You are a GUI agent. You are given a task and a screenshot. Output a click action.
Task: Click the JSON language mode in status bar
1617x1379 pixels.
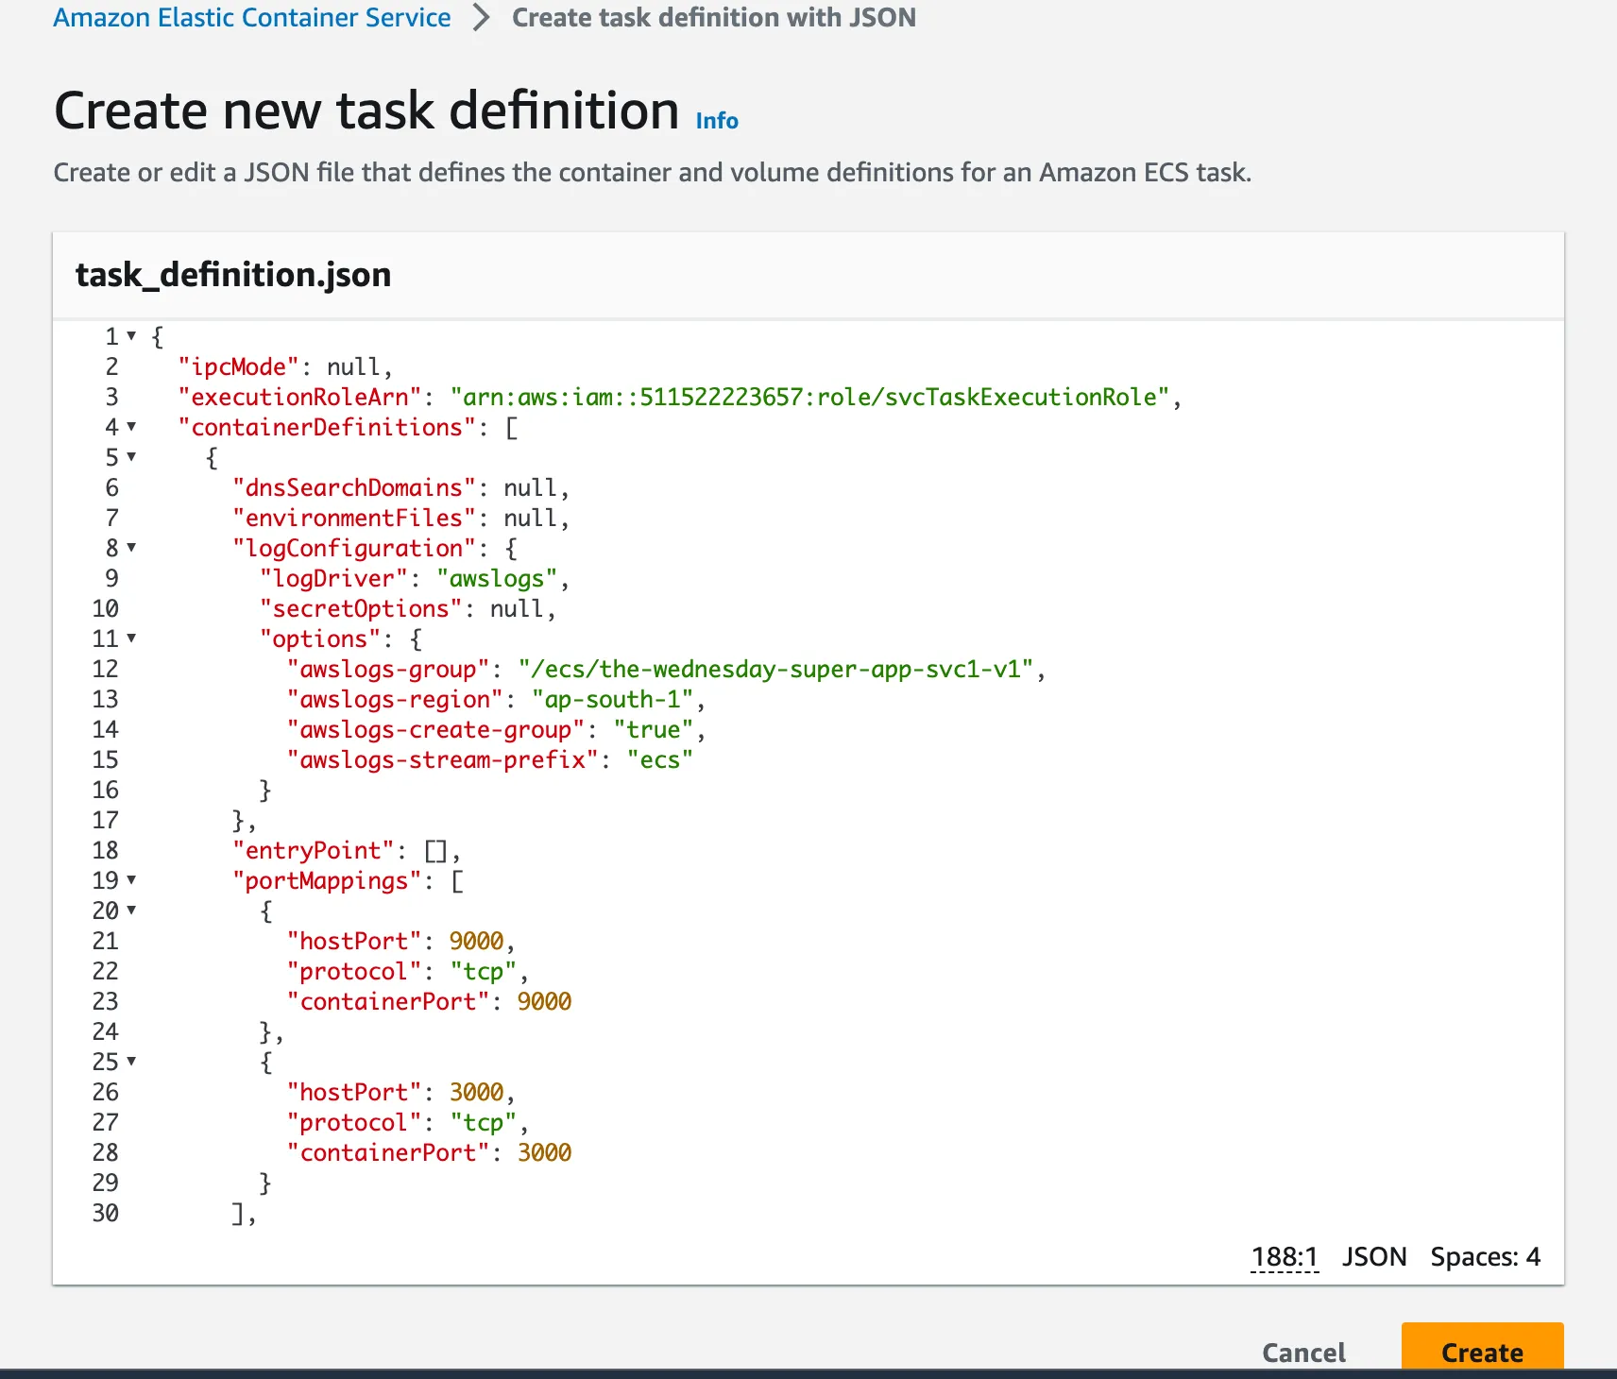(x=1374, y=1257)
